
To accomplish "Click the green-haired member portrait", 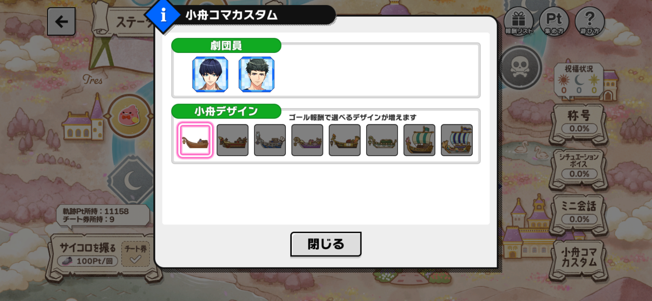I will point(256,74).
